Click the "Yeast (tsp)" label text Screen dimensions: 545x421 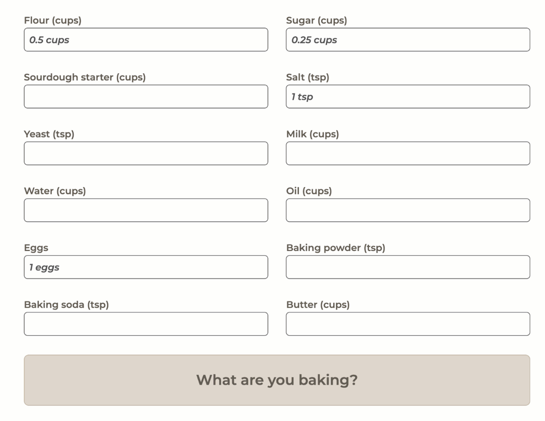click(49, 134)
